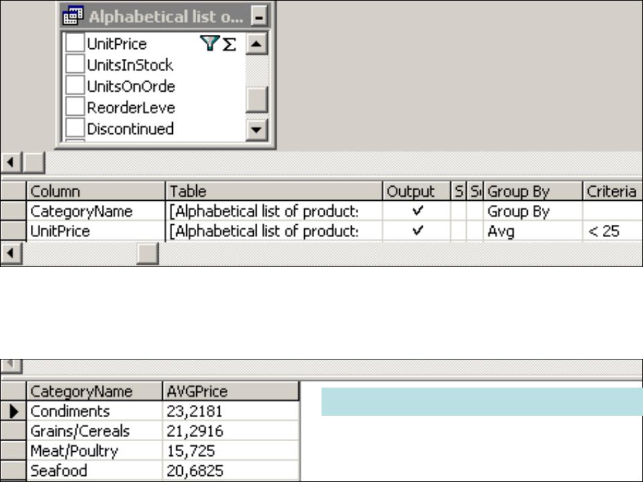Tick the UnitsOnOrder column checkbox
The width and height of the screenshot is (643, 482).
(75, 86)
